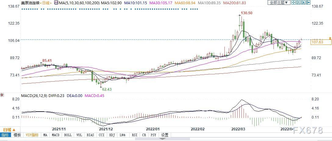The image size is (332, 141).
Task: Click the MA30:105.17 value
Action: 161,3
